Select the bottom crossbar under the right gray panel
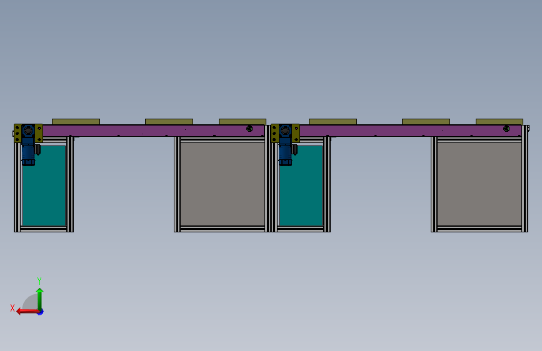 [x=479, y=229]
